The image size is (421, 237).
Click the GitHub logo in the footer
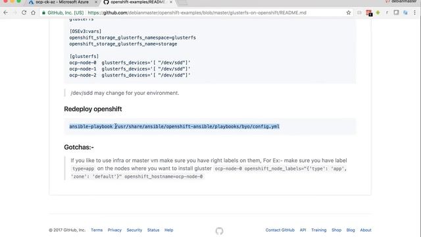point(219,231)
